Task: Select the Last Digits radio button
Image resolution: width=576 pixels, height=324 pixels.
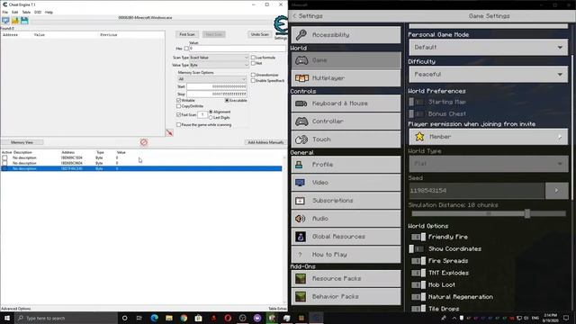Action: [211, 118]
